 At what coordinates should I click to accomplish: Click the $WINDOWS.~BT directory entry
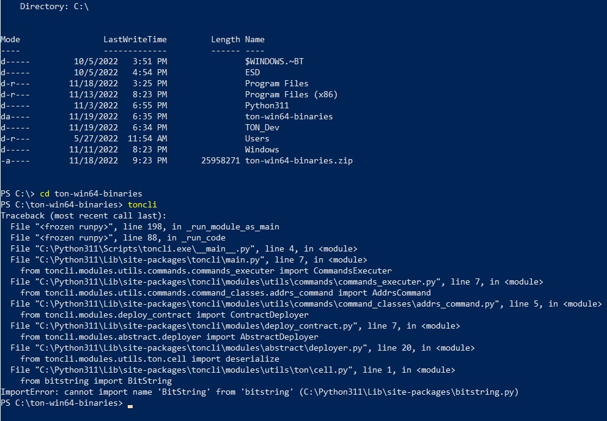(274, 62)
